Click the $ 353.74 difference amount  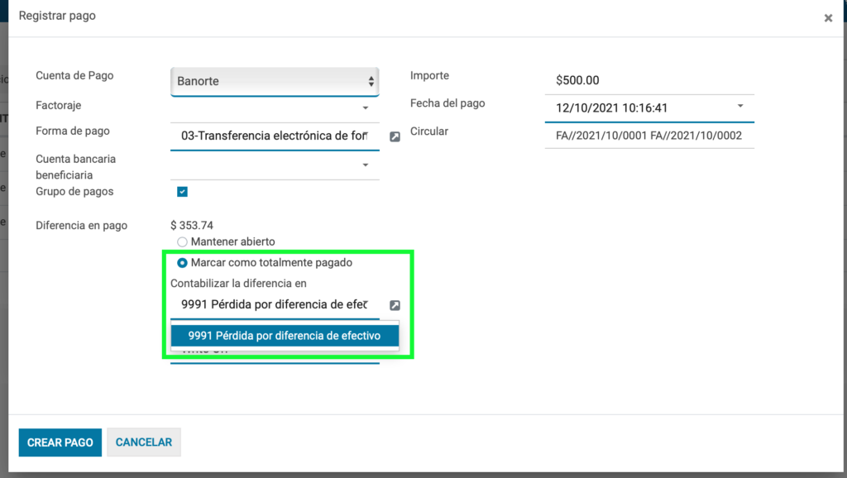pyautogui.click(x=192, y=225)
